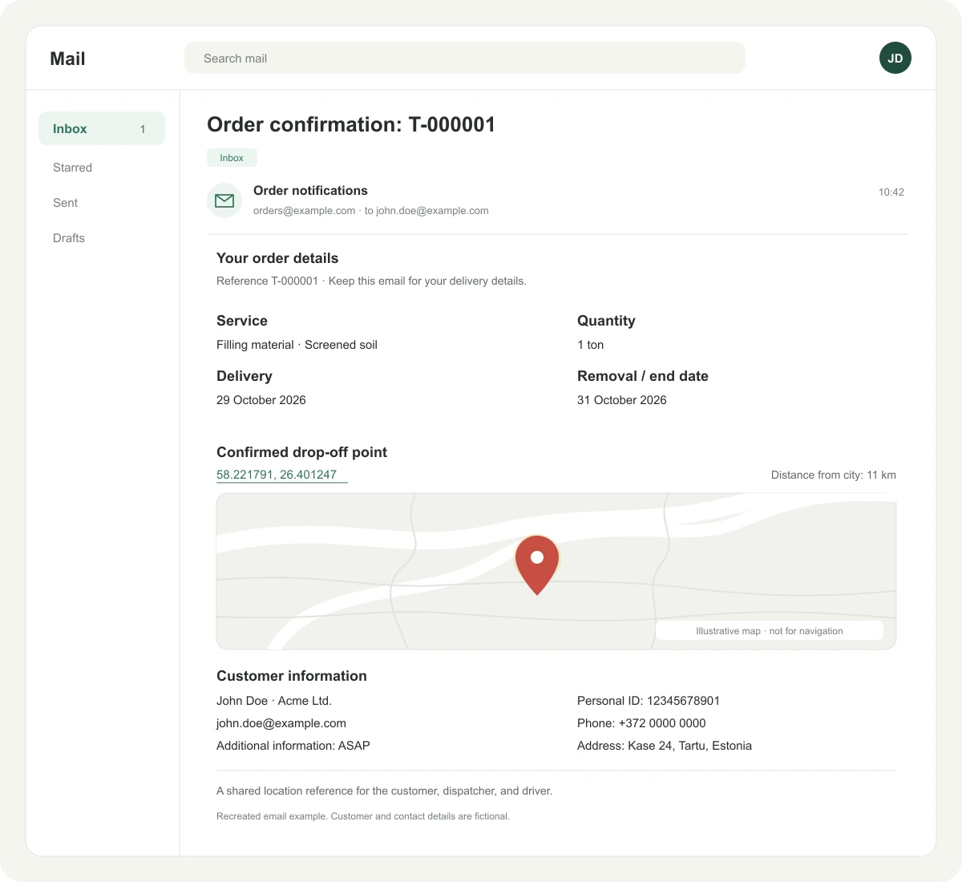Click delivery date '29 October 2026'
The height and width of the screenshot is (882, 962).
261,400
